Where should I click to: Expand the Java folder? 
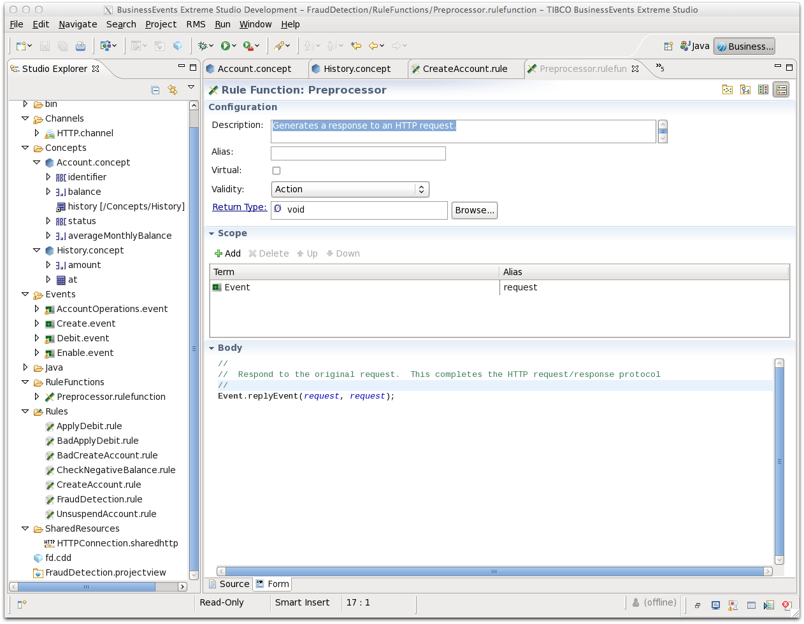click(x=25, y=367)
